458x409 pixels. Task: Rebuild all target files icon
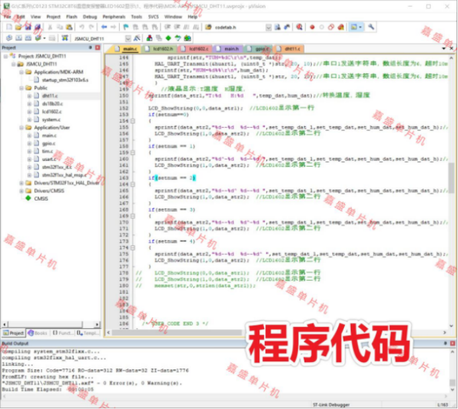28,38
